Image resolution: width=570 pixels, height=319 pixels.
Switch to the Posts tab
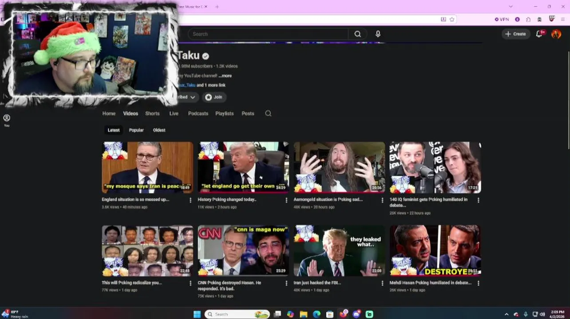(x=248, y=113)
